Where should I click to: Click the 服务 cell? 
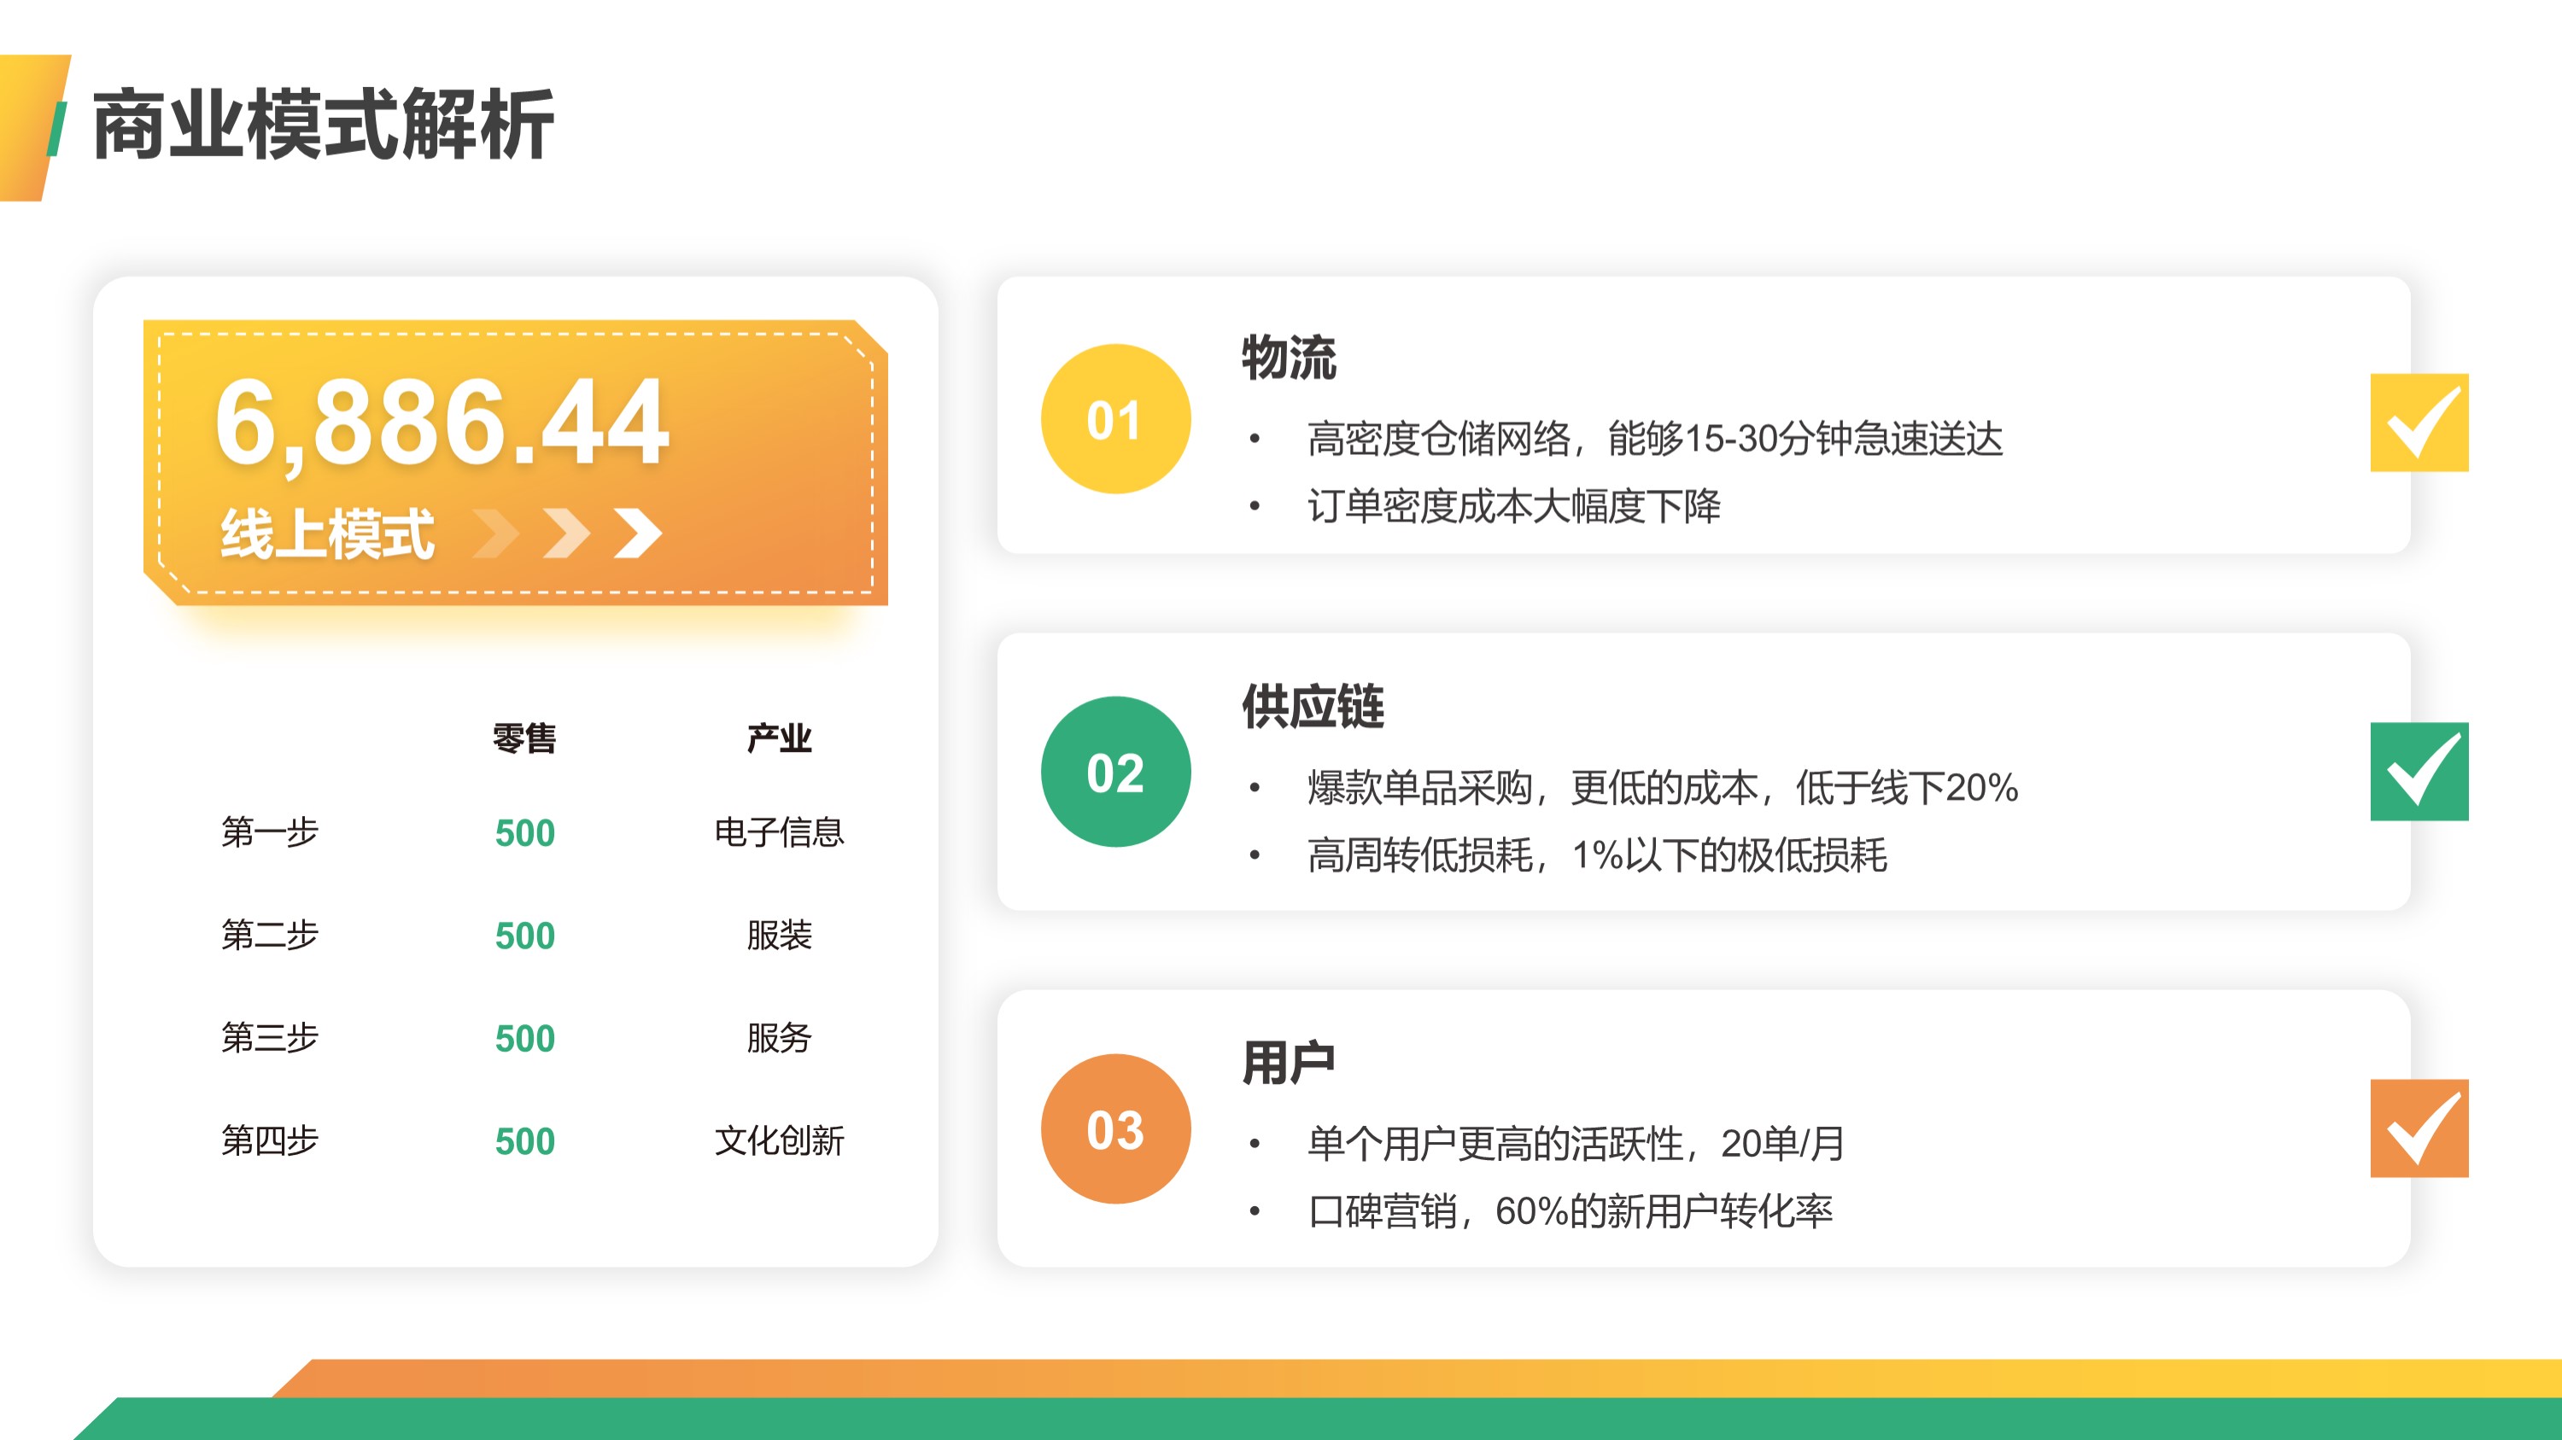tap(780, 1037)
